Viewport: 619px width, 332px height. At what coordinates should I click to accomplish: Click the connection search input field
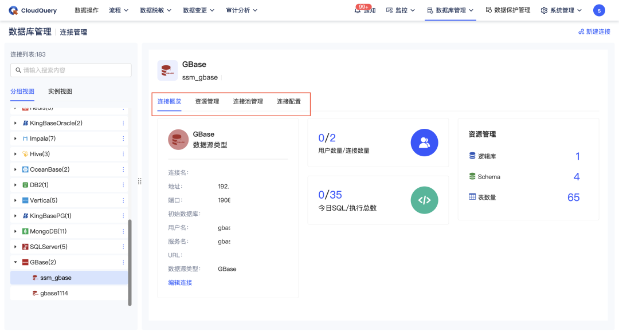point(70,70)
